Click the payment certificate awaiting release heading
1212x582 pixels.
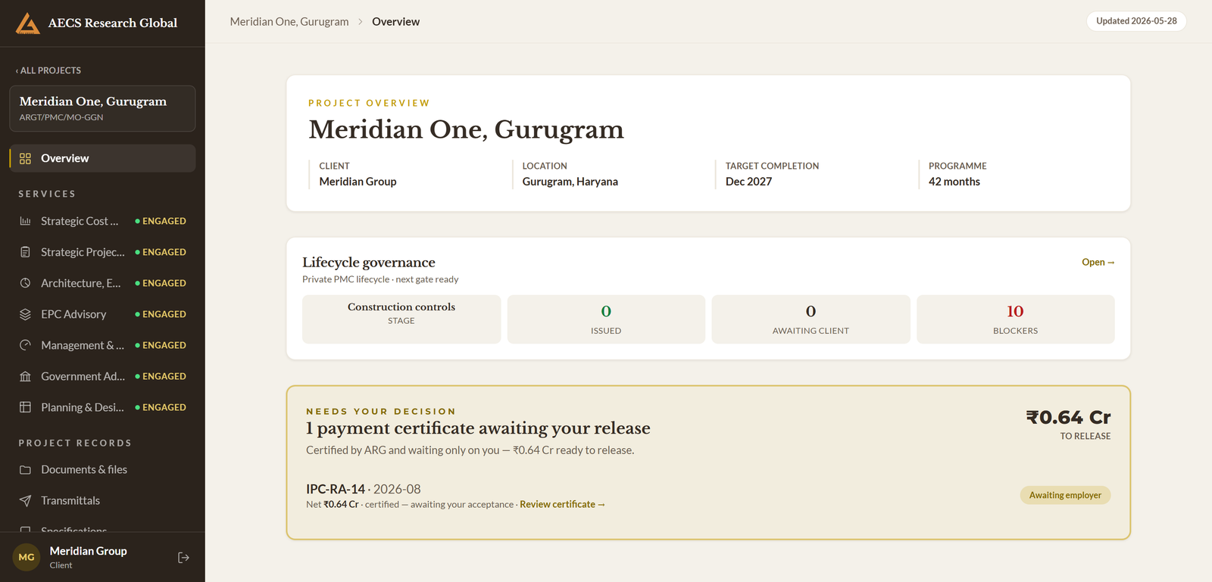(478, 428)
